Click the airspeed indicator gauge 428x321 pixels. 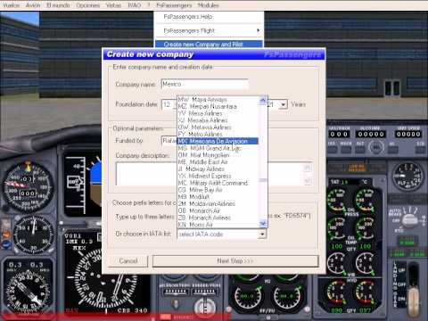pos(29,187)
